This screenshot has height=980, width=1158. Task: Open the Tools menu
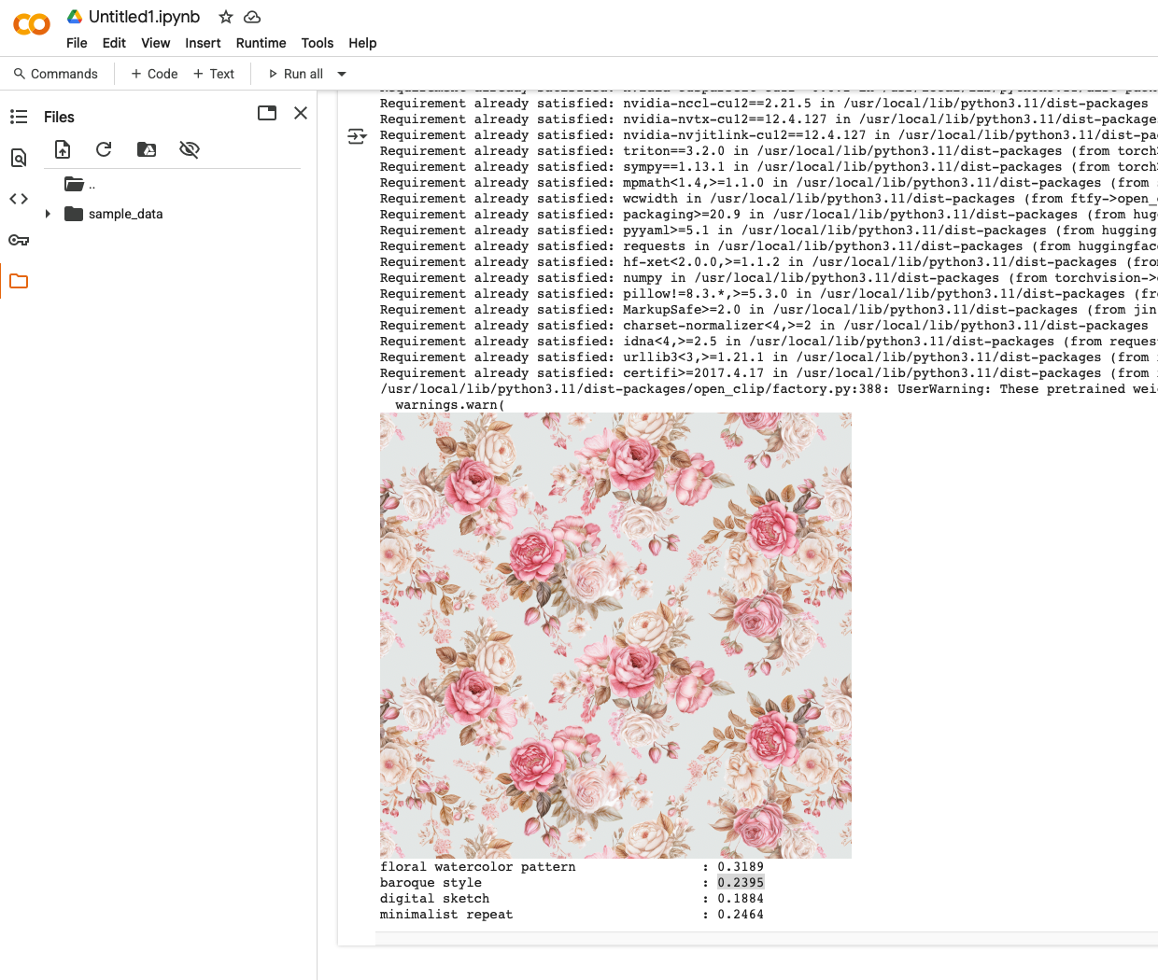[x=318, y=43]
